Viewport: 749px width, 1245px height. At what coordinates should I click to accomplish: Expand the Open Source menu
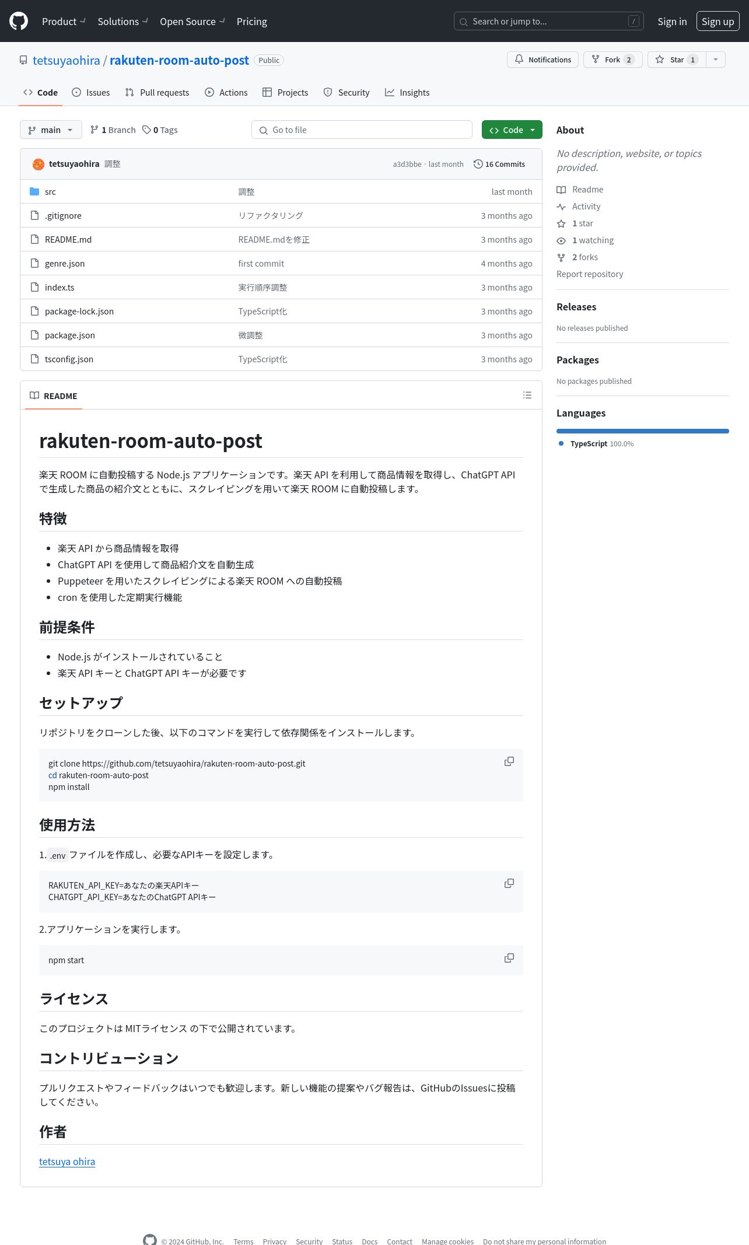[192, 21]
